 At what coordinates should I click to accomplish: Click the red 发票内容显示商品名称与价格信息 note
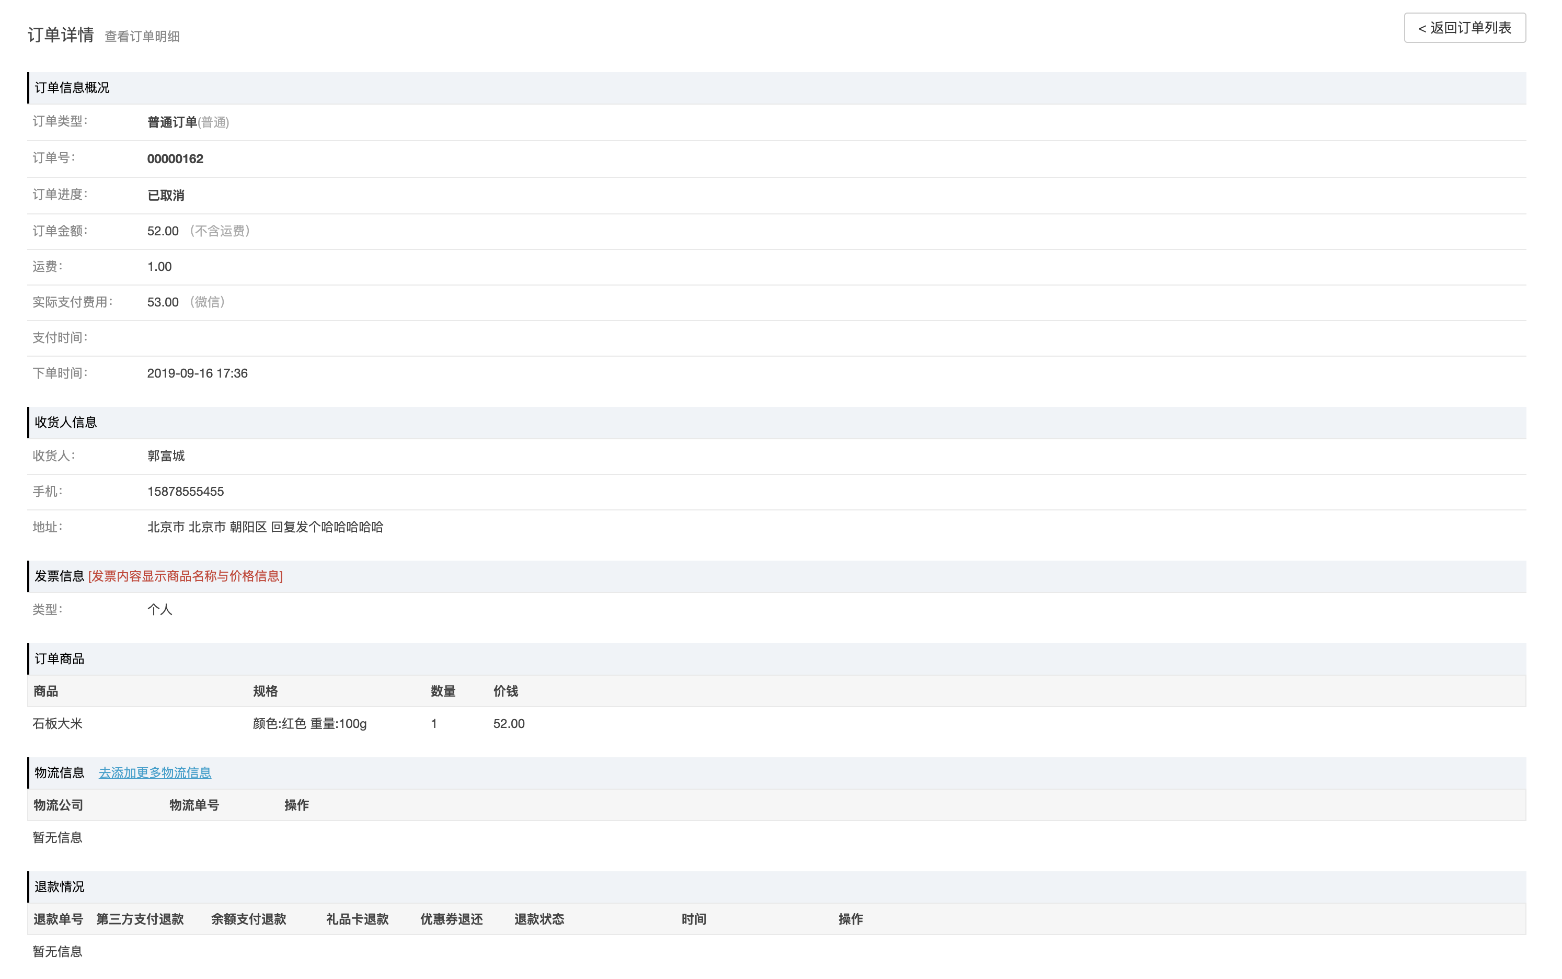point(185,576)
